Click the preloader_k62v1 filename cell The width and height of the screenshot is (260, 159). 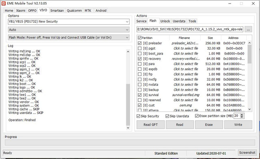[185, 43]
